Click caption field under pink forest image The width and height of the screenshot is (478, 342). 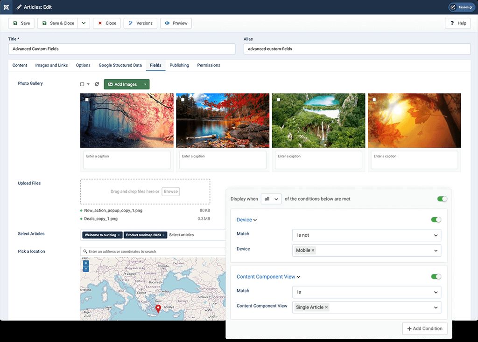click(127, 160)
